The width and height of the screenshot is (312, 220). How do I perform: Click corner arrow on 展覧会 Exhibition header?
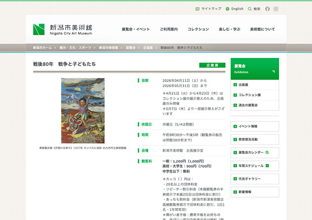pyautogui.click(x=273, y=71)
